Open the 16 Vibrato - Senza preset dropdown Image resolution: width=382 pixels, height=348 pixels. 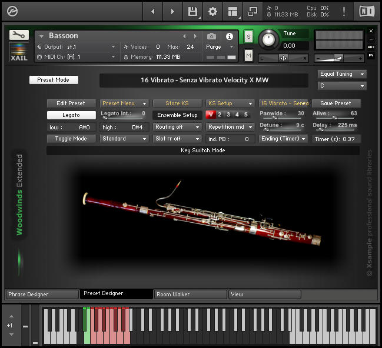click(284, 103)
